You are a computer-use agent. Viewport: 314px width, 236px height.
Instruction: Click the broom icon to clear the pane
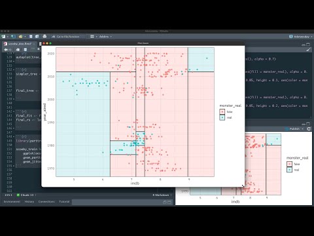pos(308,50)
